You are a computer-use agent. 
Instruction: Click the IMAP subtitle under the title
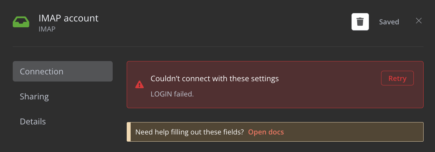click(47, 29)
